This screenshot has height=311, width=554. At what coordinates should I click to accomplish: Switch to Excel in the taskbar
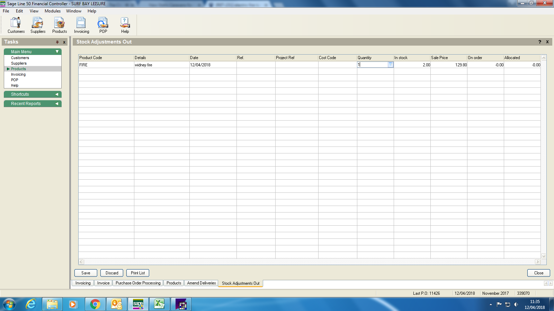[x=159, y=304]
